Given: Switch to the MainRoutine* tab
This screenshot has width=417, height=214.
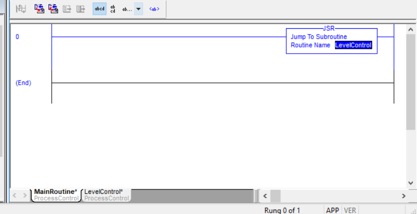Looking at the screenshot, I should coord(56,195).
